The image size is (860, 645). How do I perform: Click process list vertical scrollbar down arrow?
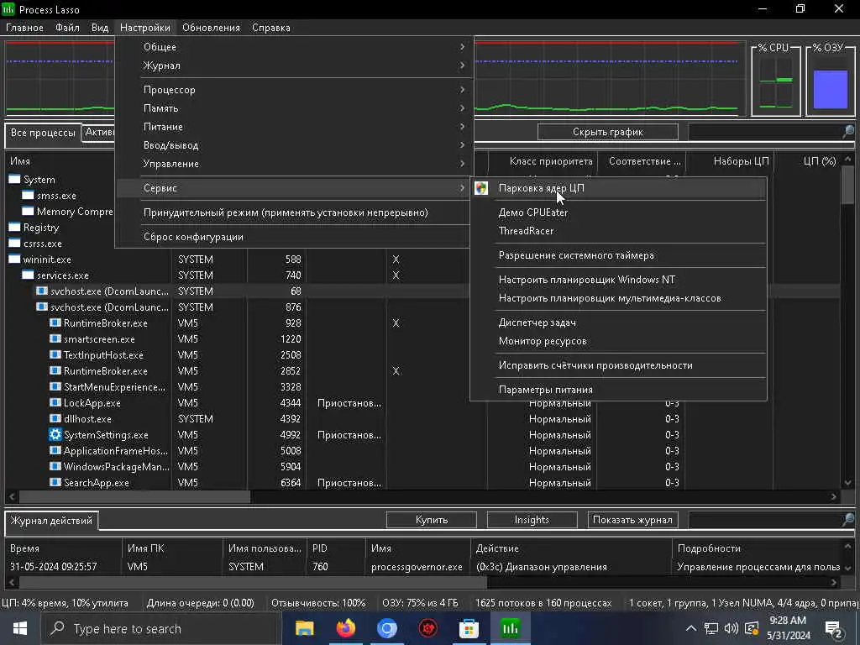(848, 483)
